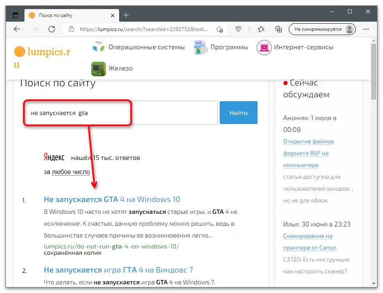The width and height of the screenshot is (383, 293).
Task: Click the tracking prevention shield icon
Action: 238,29
